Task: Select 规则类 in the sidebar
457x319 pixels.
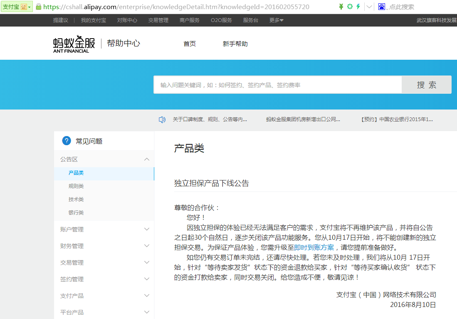Action: click(x=76, y=186)
